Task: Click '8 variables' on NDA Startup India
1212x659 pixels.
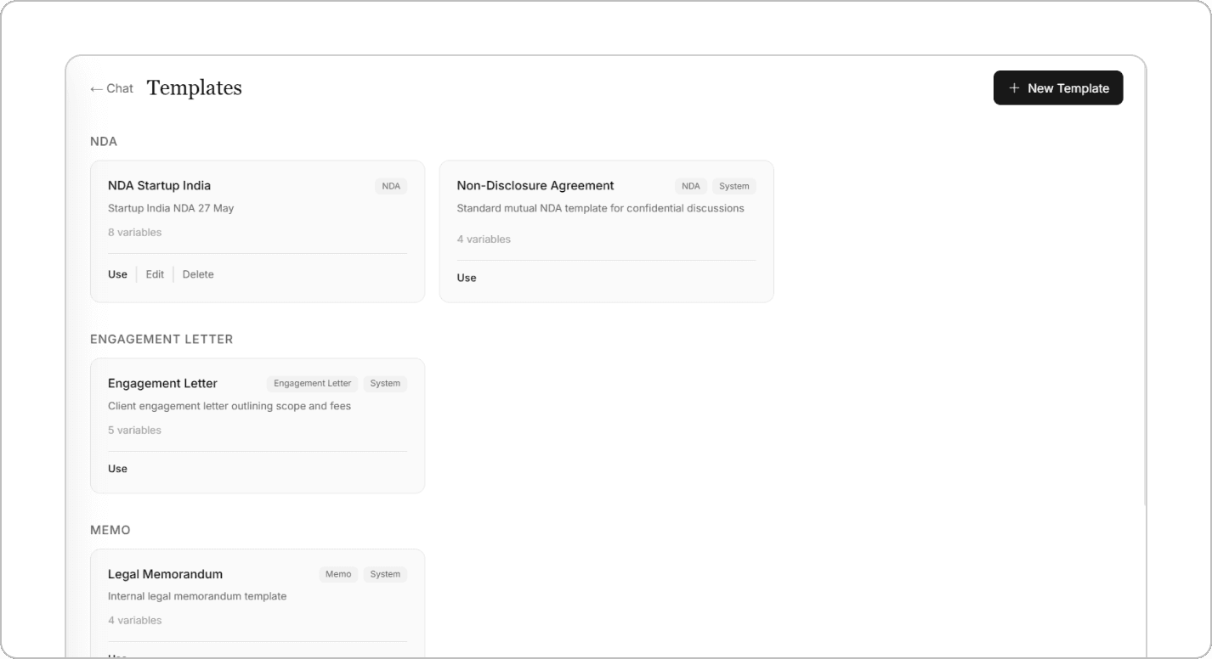Action: (x=134, y=233)
